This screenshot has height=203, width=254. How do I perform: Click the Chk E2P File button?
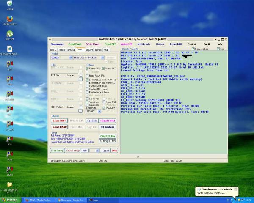point(108,136)
